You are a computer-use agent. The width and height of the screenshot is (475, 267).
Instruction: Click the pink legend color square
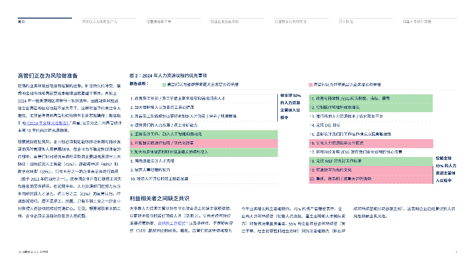(x=311, y=85)
